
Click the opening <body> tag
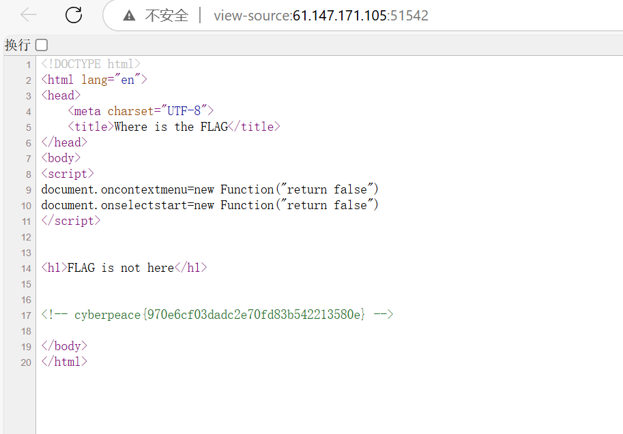61,158
